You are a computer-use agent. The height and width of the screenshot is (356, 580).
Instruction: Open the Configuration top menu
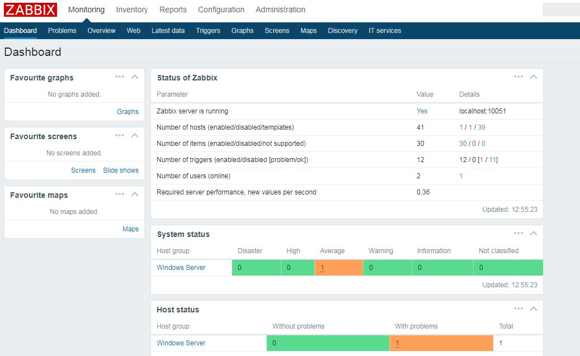coord(221,10)
